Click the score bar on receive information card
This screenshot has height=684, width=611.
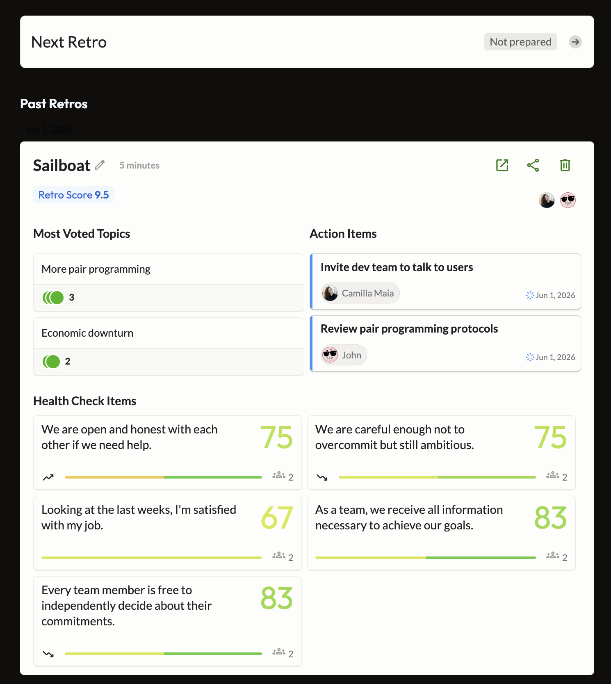426,558
